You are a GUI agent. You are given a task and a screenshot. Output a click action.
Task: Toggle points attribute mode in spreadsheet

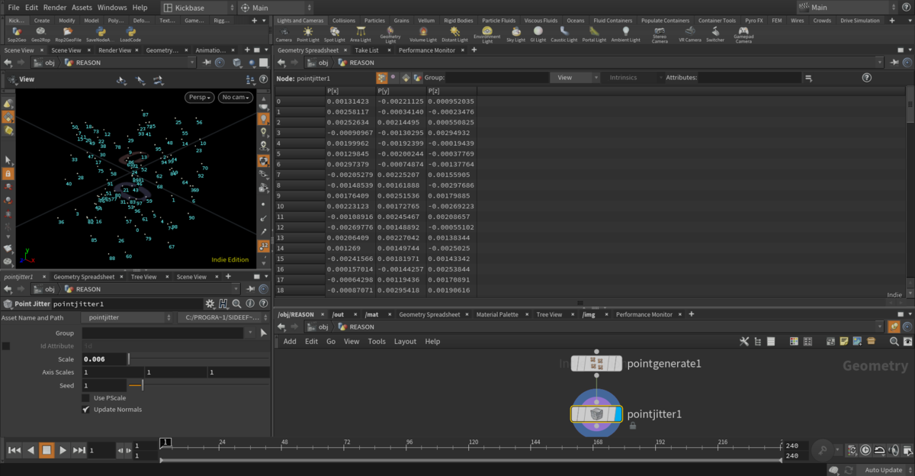381,78
